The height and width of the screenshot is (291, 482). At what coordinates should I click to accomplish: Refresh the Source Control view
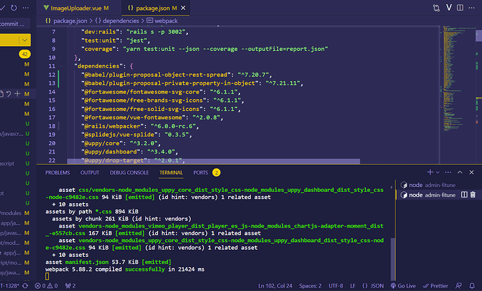coord(14,8)
